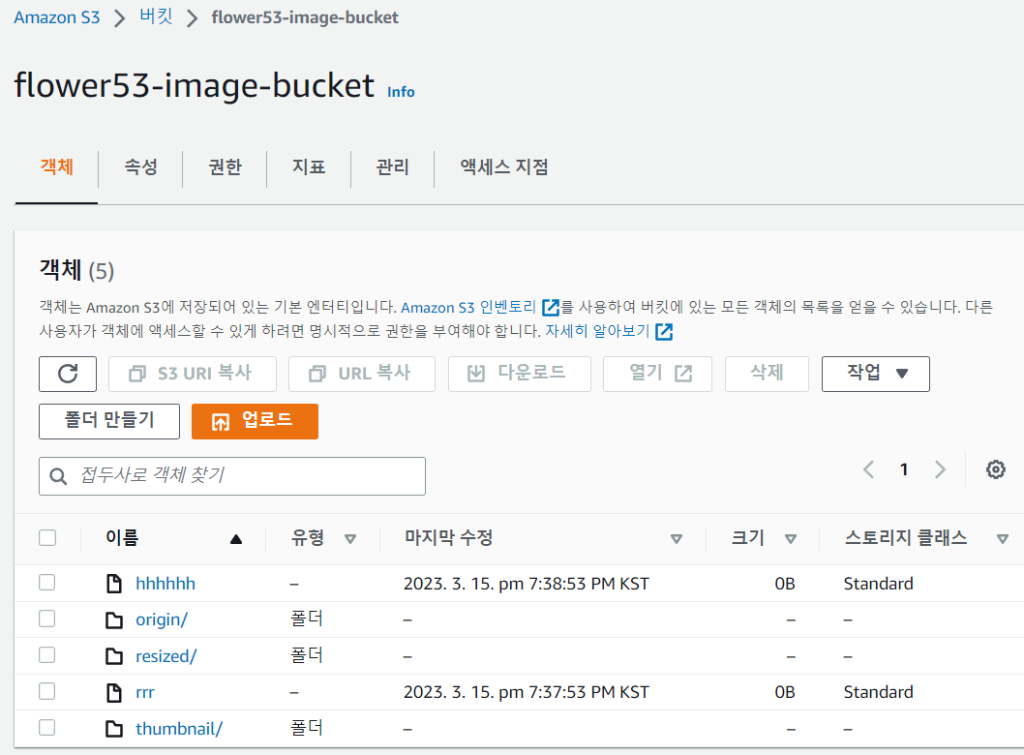Click the URL 복사 button
The height and width of the screenshot is (755, 1024).
click(x=362, y=374)
